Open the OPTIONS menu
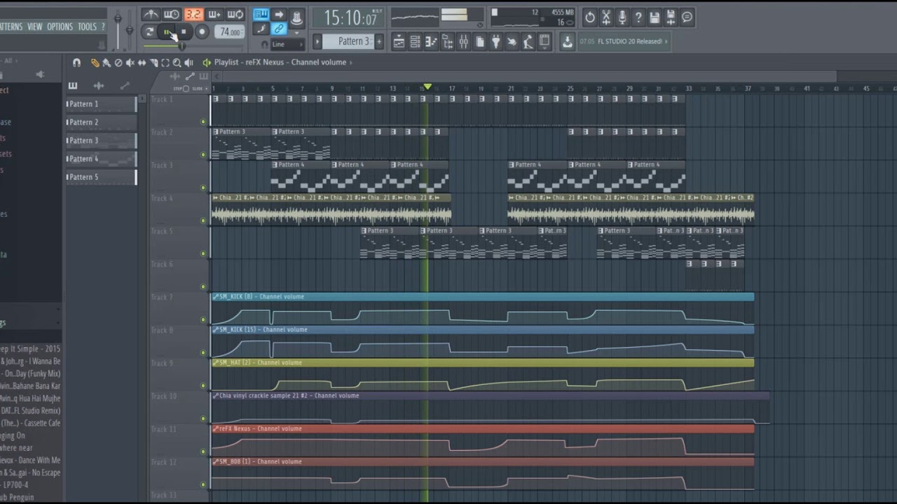The height and width of the screenshot is (504, 897). coord(60,27)
